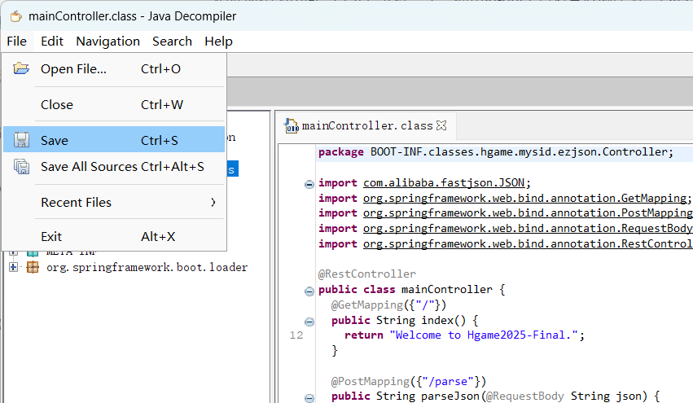
Task: Select org.springframework.boot.loader in the tree
Action: (147, 267)
